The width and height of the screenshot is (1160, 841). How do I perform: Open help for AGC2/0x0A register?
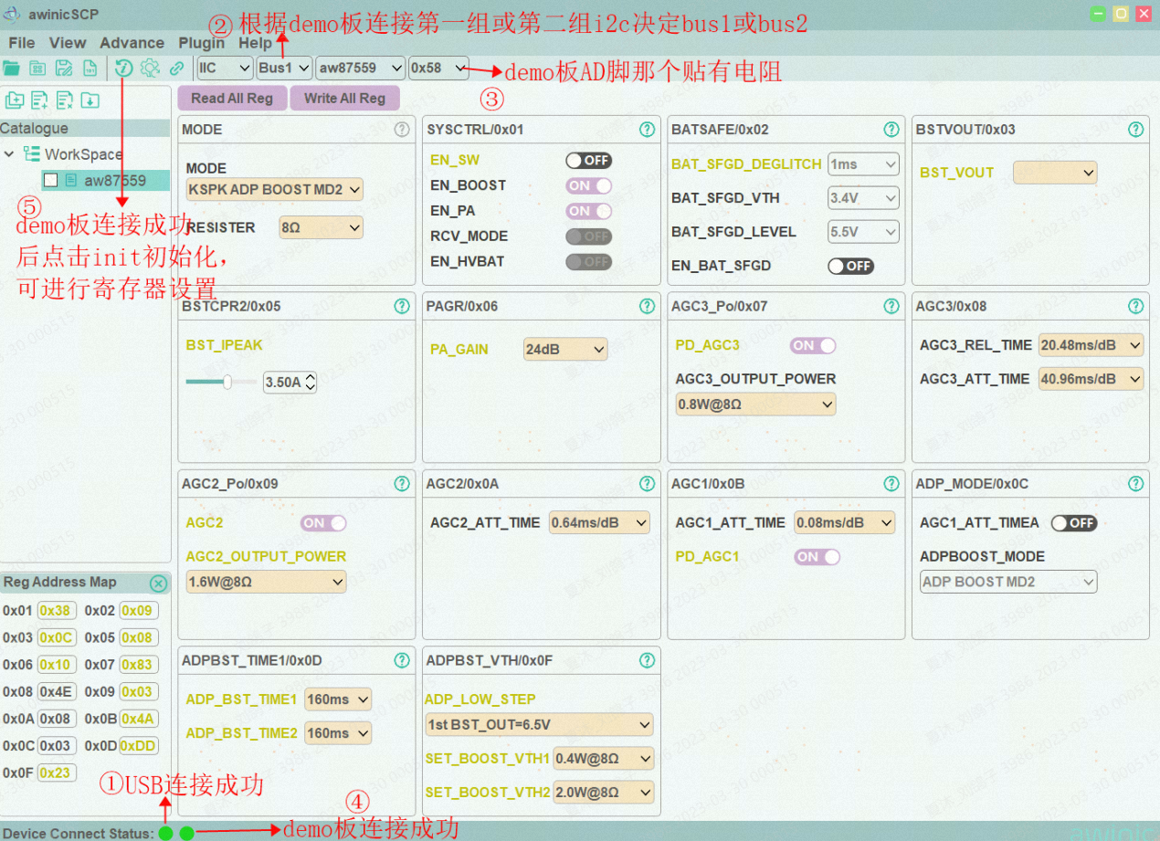point(647,483)
